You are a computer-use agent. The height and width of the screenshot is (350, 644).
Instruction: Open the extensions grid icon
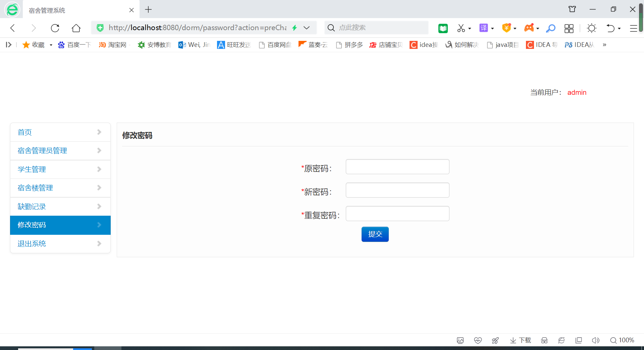[x=569, y=28]
